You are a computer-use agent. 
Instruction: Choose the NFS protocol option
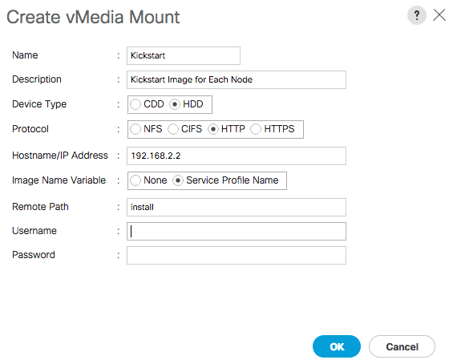coord(135,129)
